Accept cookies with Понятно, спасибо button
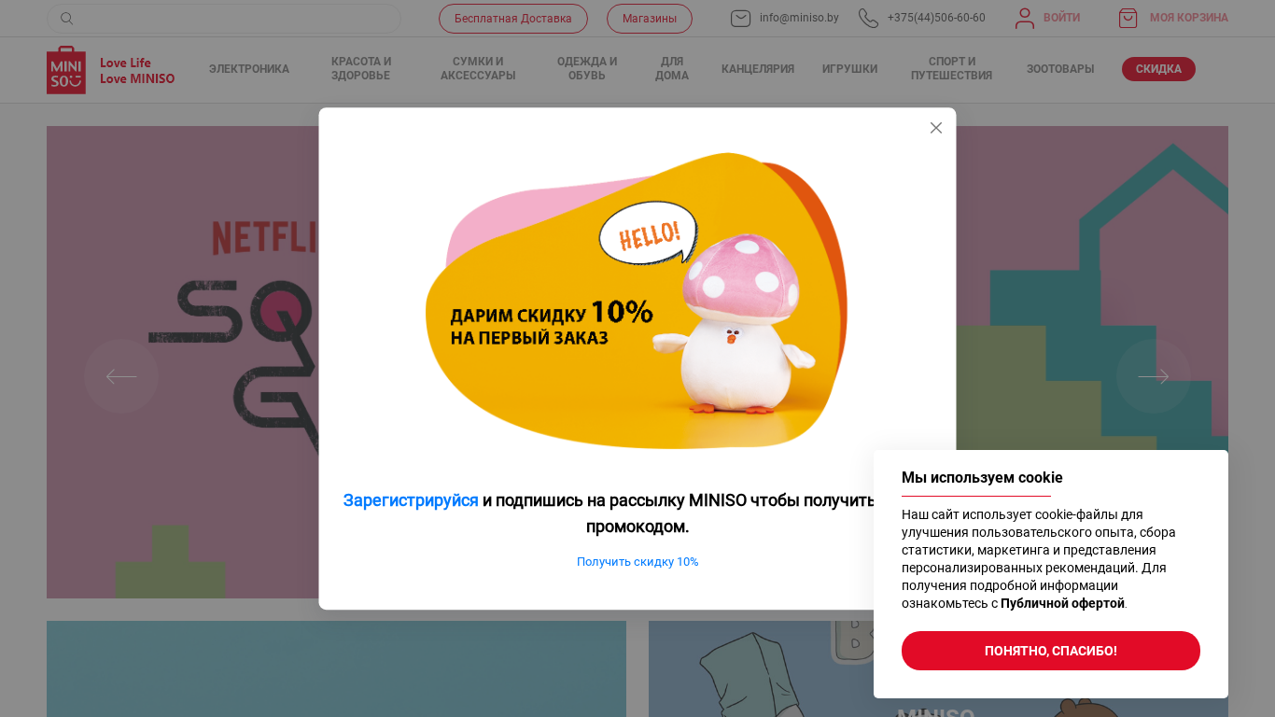1275x717 pixels. pyautogui.click(x=1051, y=651)
